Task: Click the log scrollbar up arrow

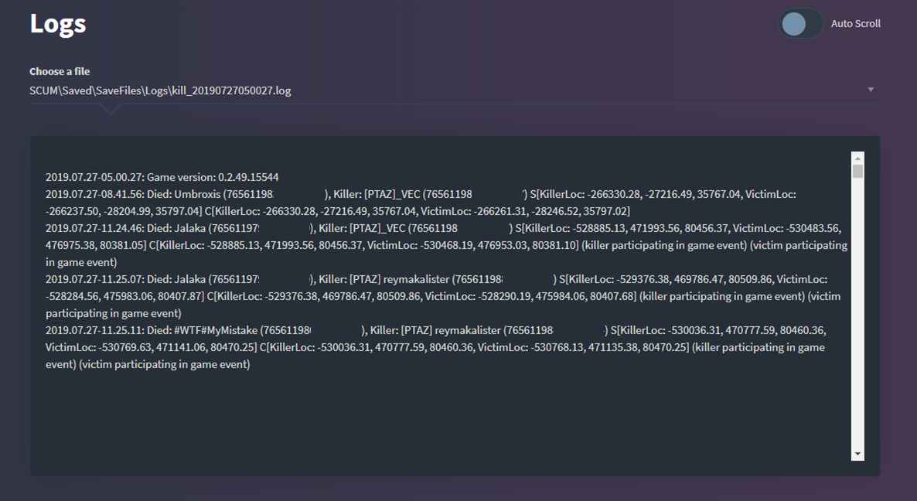Action: click(857, 158)
